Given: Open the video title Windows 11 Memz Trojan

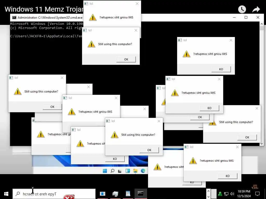Looking at the screenshot, I should tap(44, 9).
